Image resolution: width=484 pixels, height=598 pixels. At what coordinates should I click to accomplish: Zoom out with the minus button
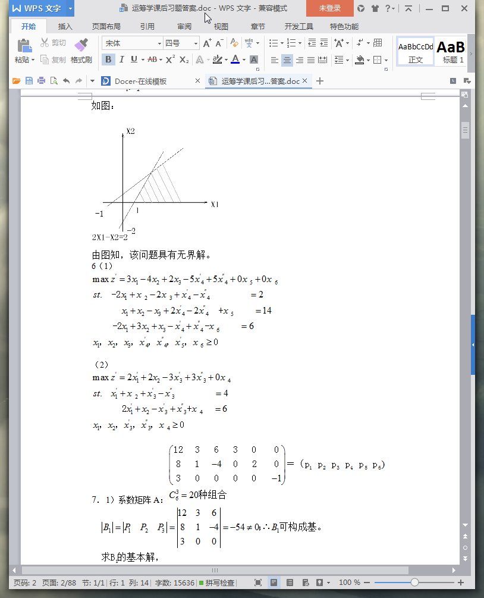pyautogui.click(x=367, y=583)
